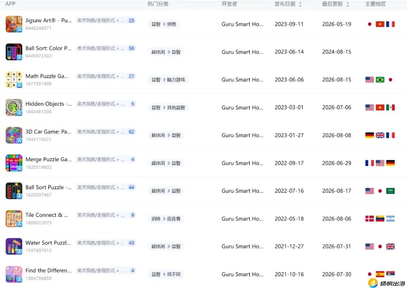Select the 益智 > 其他益智 category tag

tap(168, 108)
